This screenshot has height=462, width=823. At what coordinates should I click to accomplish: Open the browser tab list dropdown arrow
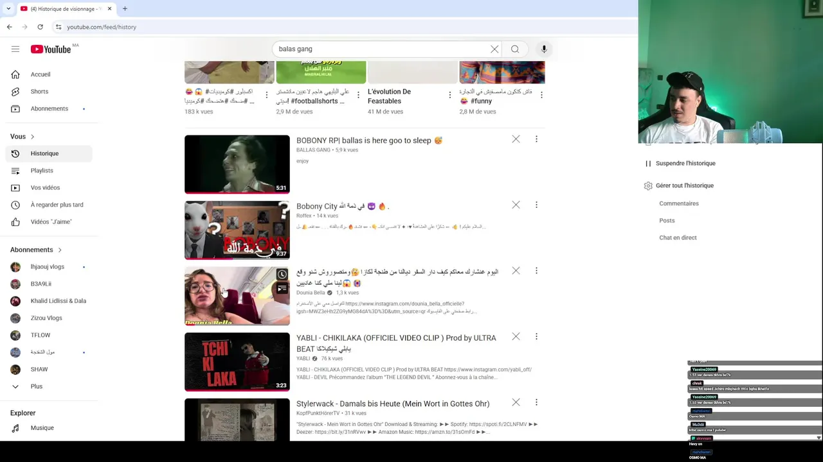[8, 8]
